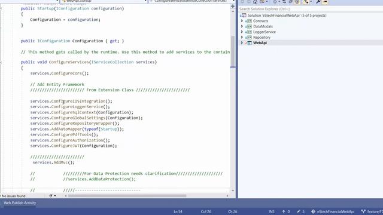Viewport: 383px width, 215px height.
Task: Click the DataModals project icon
Action: pos(249,26)
